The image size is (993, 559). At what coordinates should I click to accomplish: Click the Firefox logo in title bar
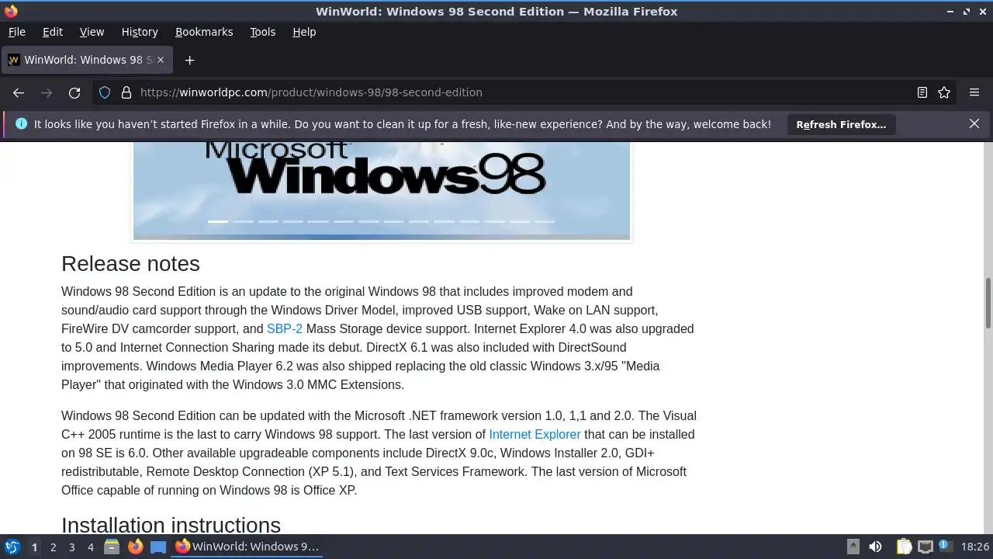pos(11,11)
